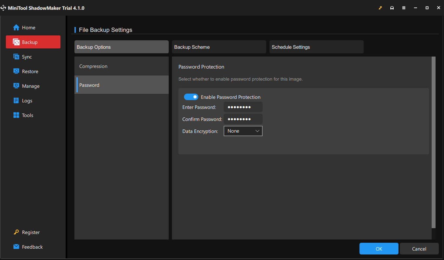Click the headset support icon
Image resolution: width=444 pixels, height=260 pixels.
coord(392,8)
